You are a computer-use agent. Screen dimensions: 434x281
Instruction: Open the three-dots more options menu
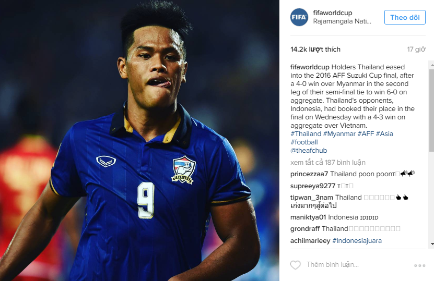[x=419, y=265]
